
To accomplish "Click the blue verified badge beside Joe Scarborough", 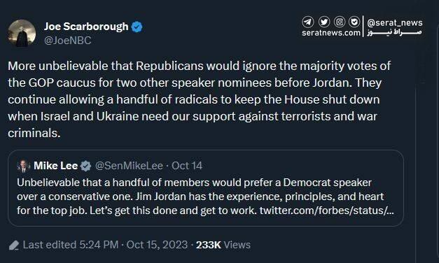I will pos(137,27).
